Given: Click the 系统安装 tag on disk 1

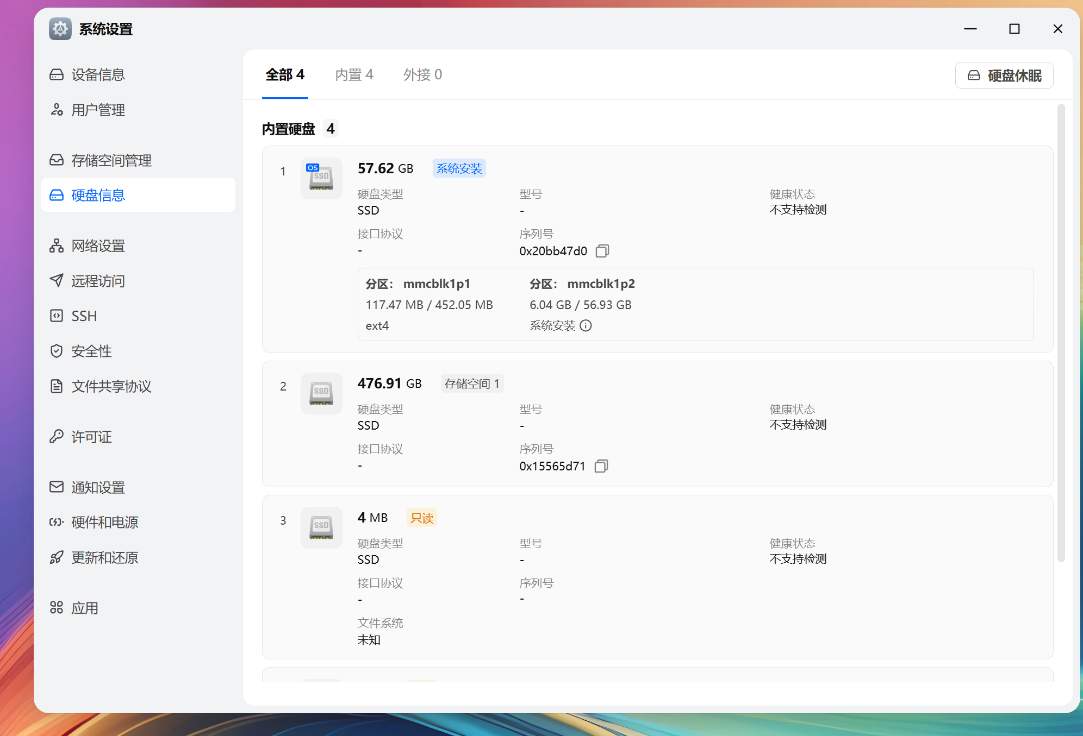Looking at the screenshot, I should (459, 168).
